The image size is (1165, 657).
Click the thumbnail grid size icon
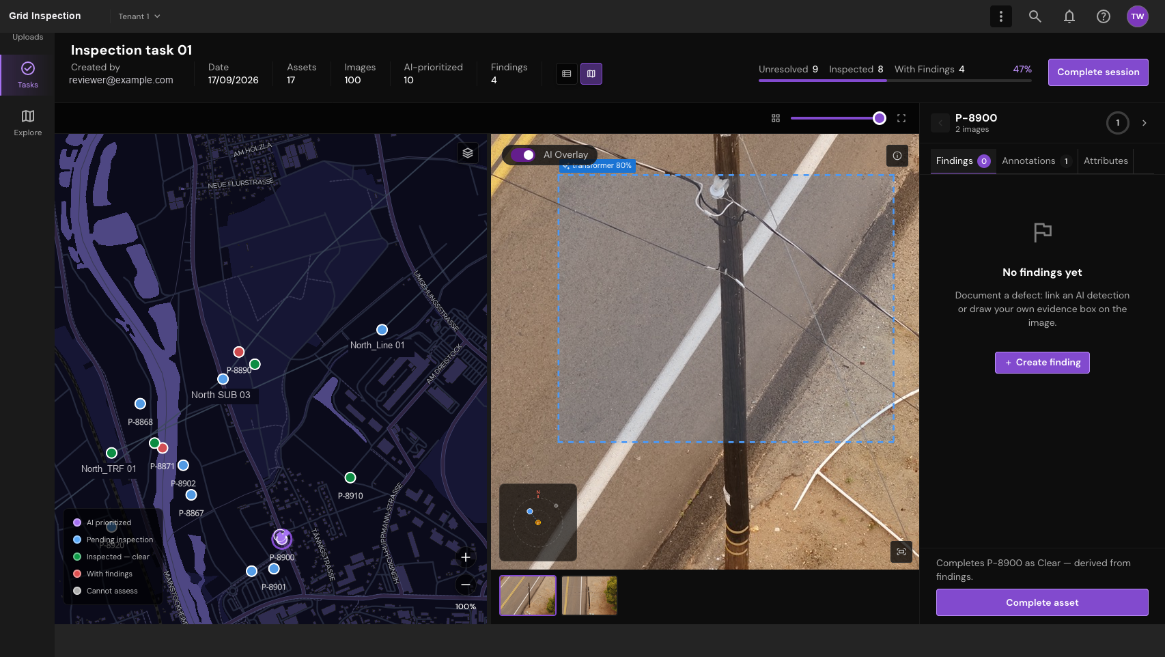[775, 118]
